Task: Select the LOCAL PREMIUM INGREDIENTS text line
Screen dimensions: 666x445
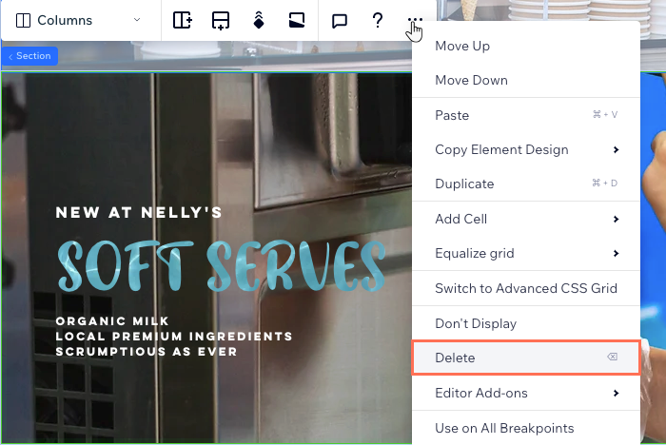Action: tap(174, 337)
